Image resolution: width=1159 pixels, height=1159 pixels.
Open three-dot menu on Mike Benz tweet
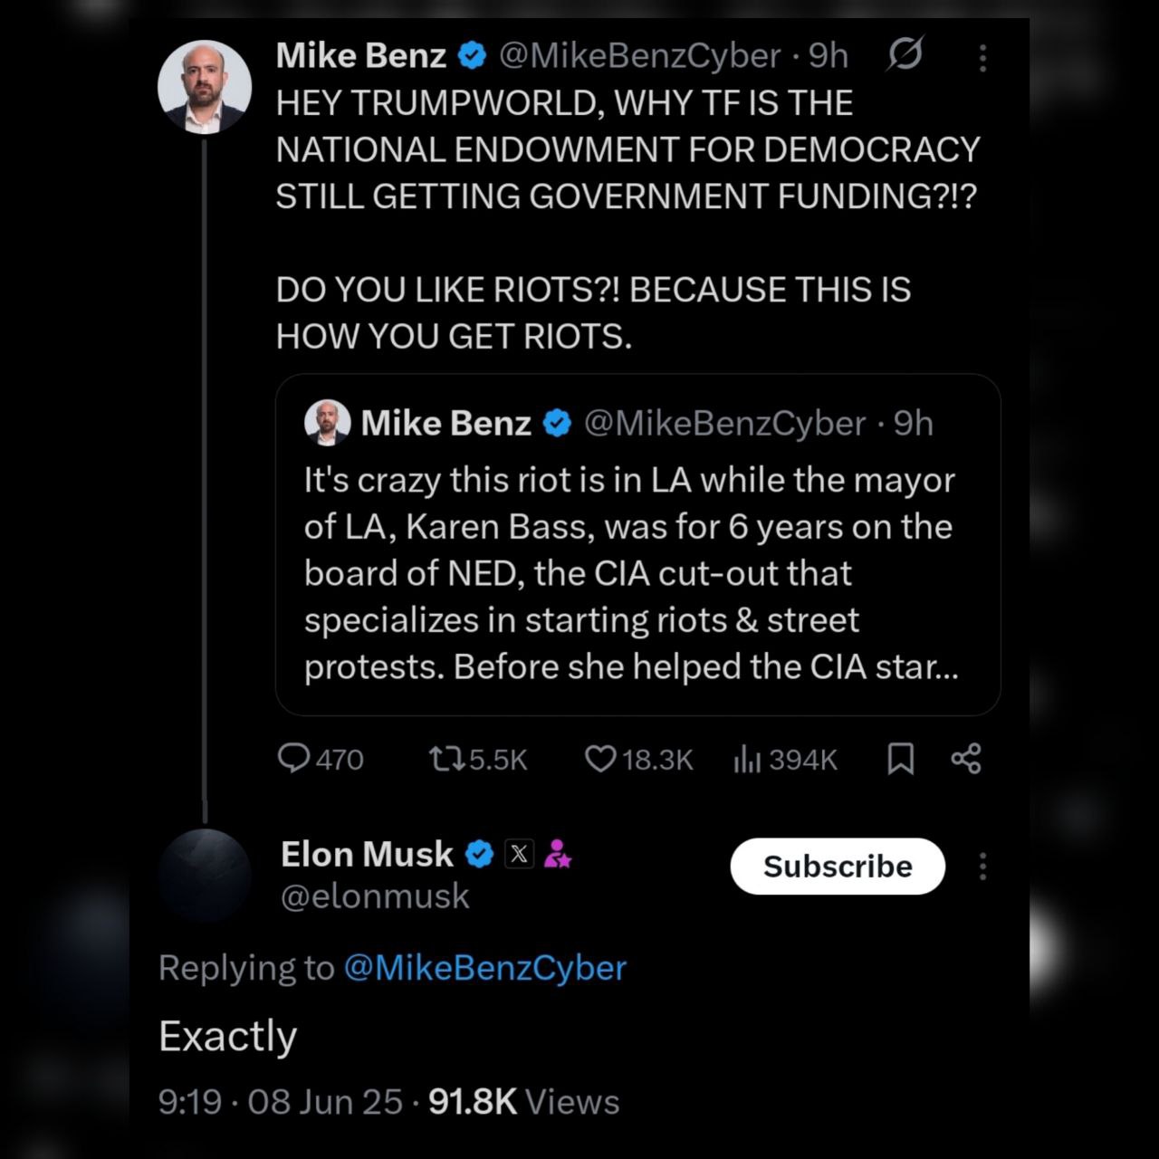982,58
